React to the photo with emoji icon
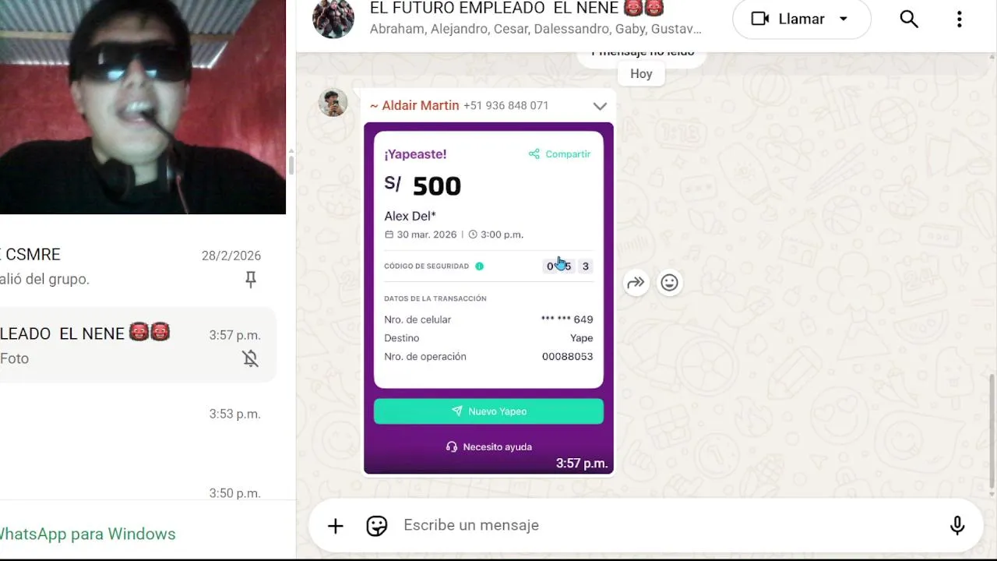Viewport: 997px width, 561px height. [x=669, y=283]
